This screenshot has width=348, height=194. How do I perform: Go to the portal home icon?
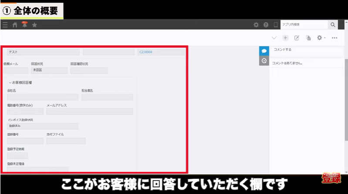15,25
